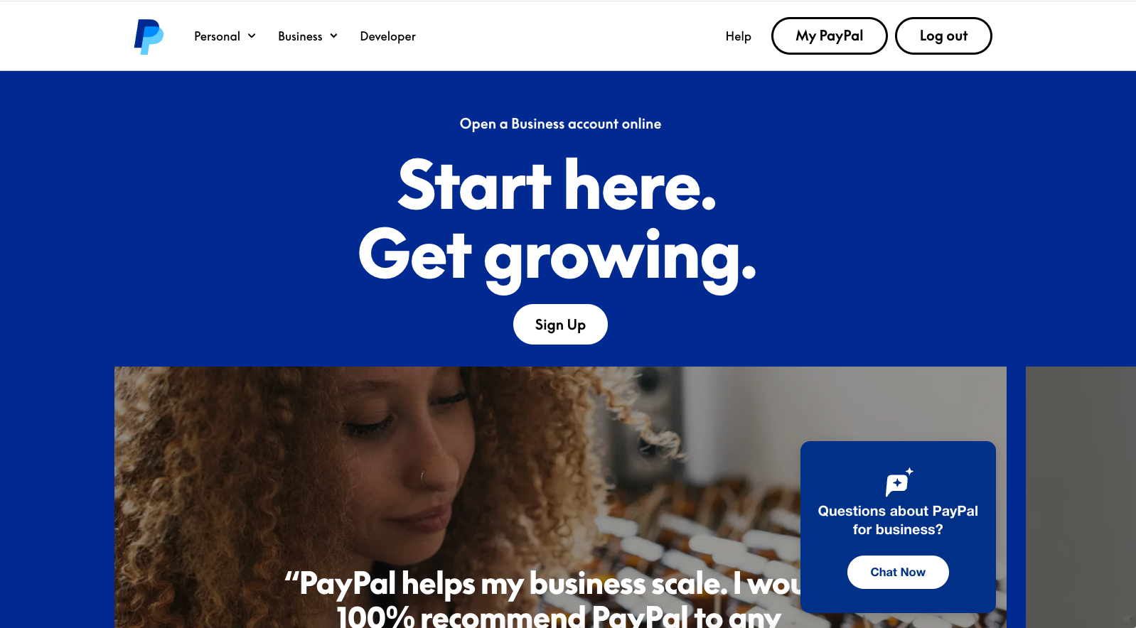Image resolution: width=1136 pixels, height=628 pixels.
Task: Click the blue chat widget card
Action: [x=898, y=527]
